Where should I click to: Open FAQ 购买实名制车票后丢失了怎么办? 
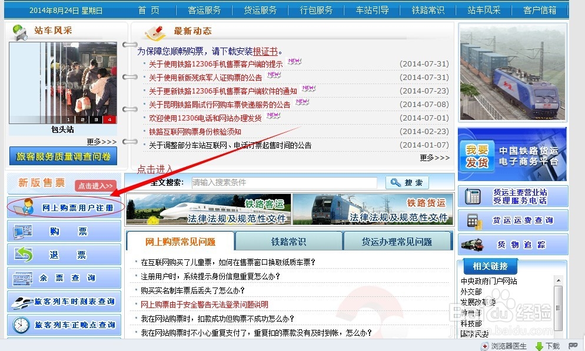tap(192, 290)
